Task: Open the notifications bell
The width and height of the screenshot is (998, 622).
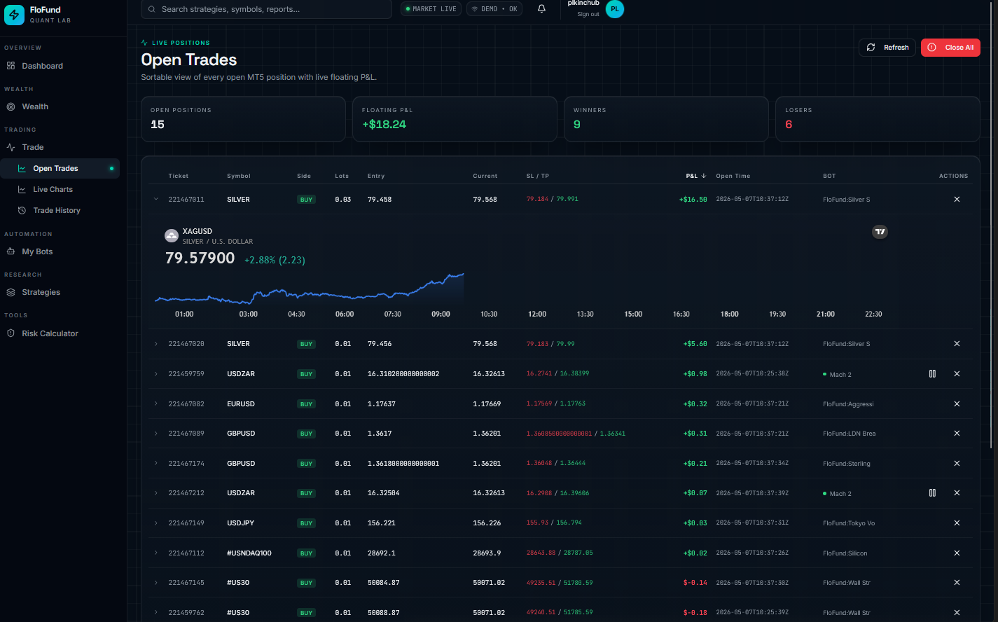Action: [541, 9]
